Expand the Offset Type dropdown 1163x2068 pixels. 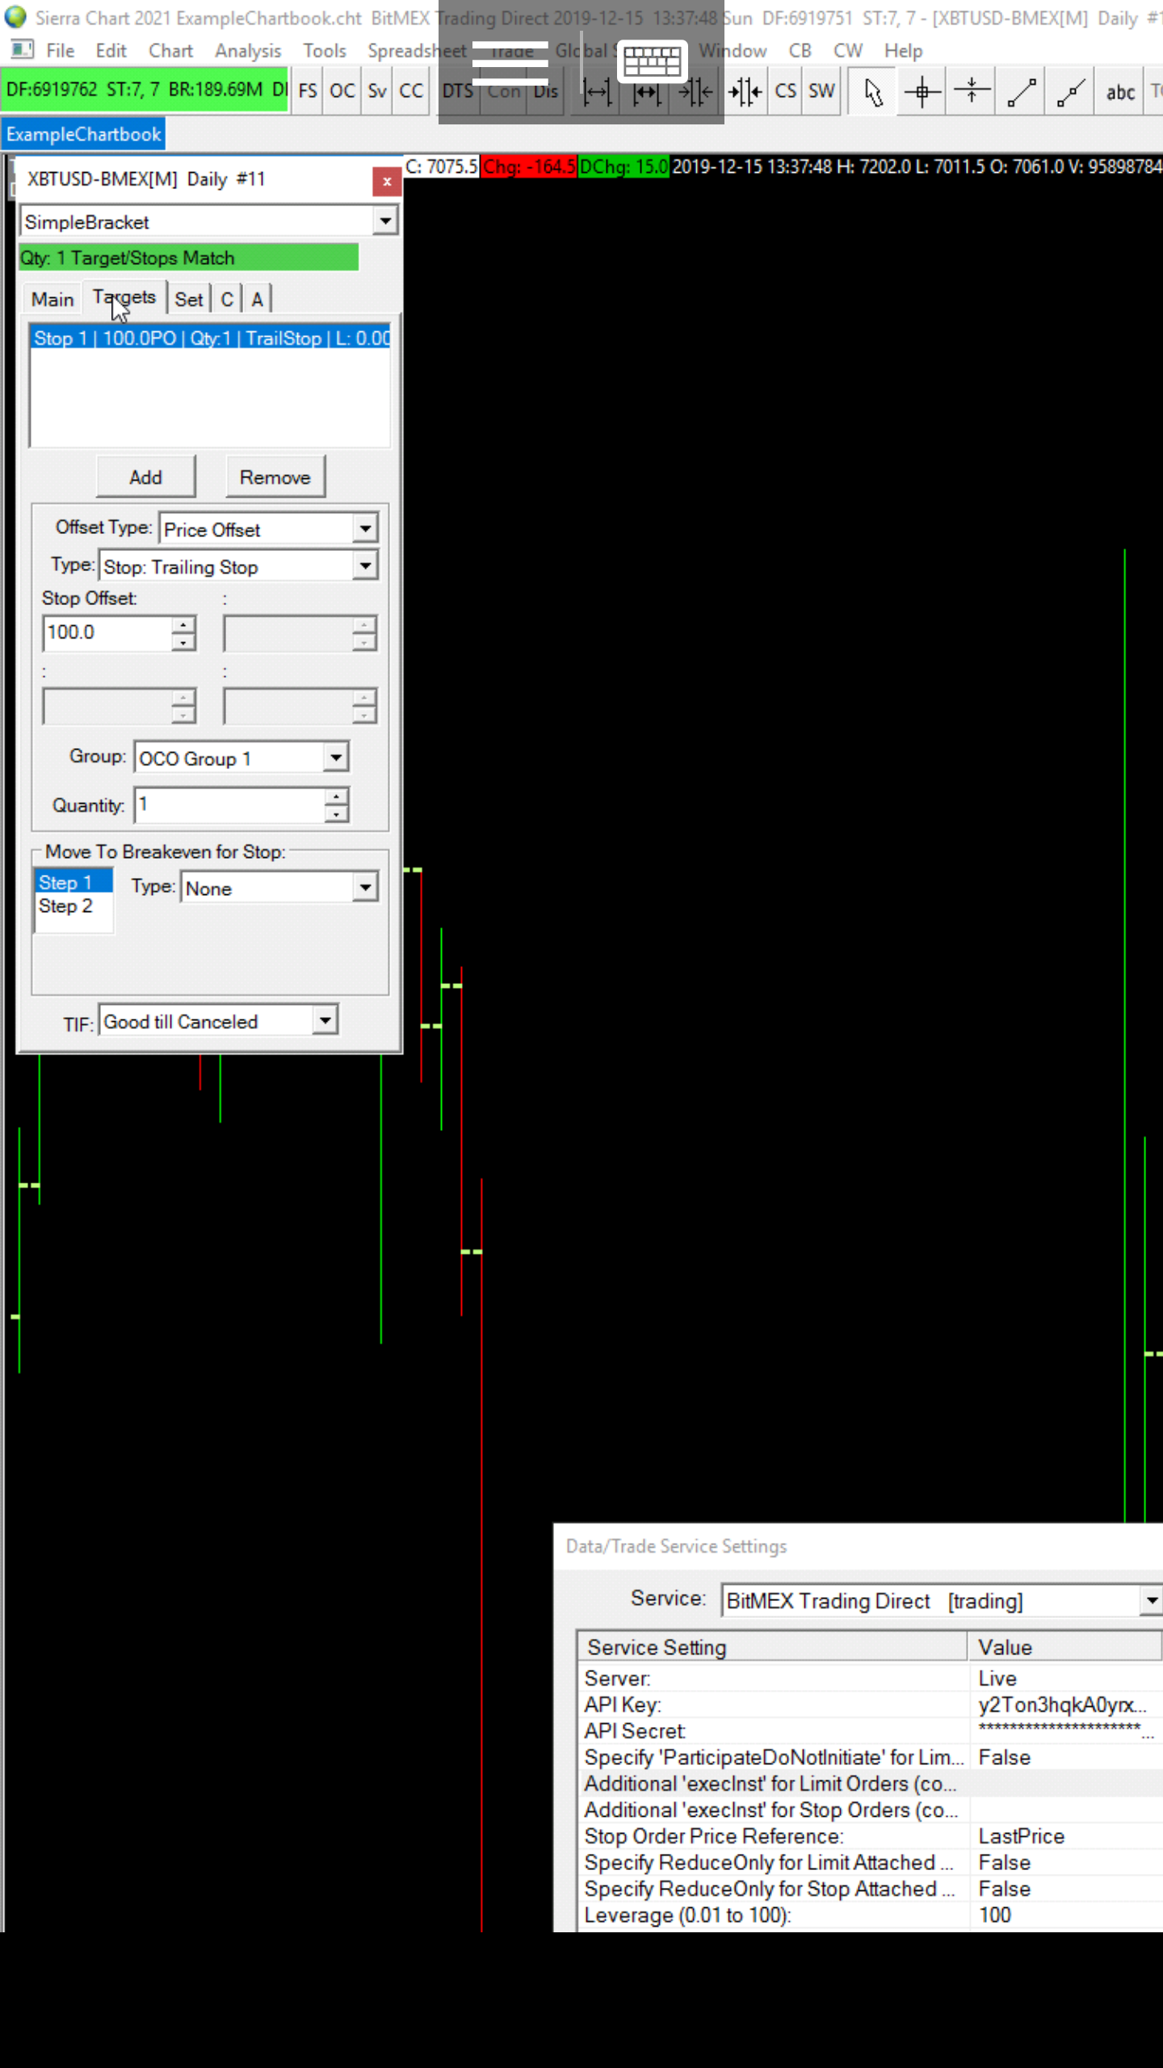pyautogui.click(x=365, y=528)
